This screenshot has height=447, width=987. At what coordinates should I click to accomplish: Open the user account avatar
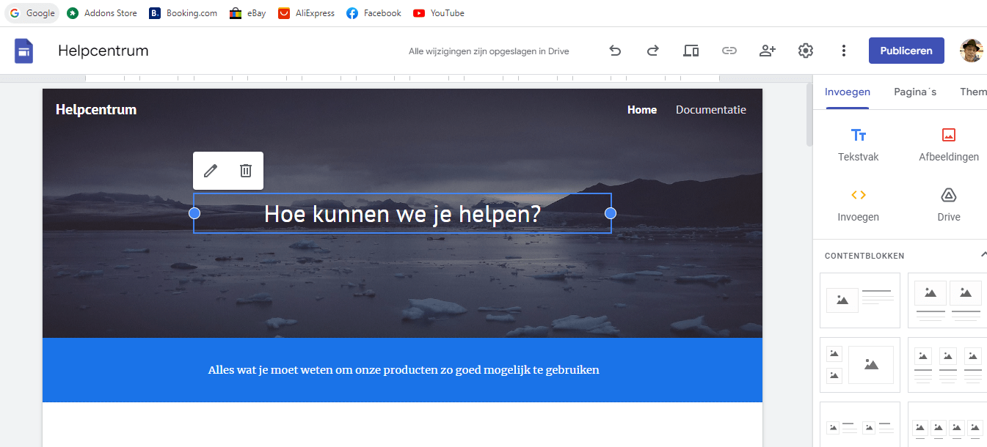click(971, 51)
